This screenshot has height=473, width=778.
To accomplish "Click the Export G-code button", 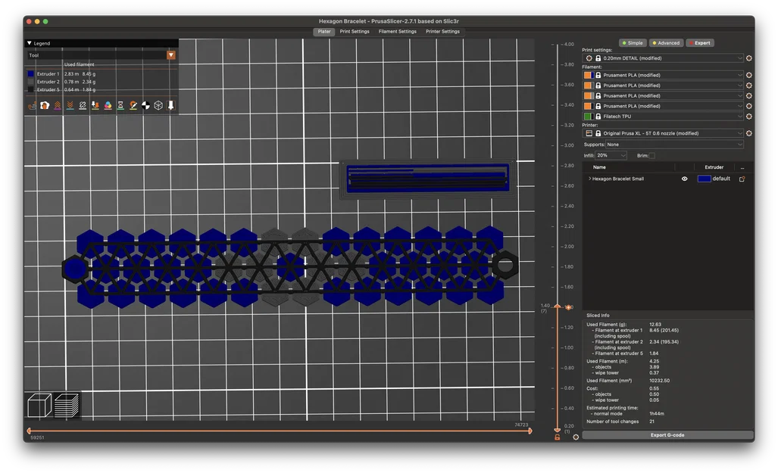I will [667, 435].
